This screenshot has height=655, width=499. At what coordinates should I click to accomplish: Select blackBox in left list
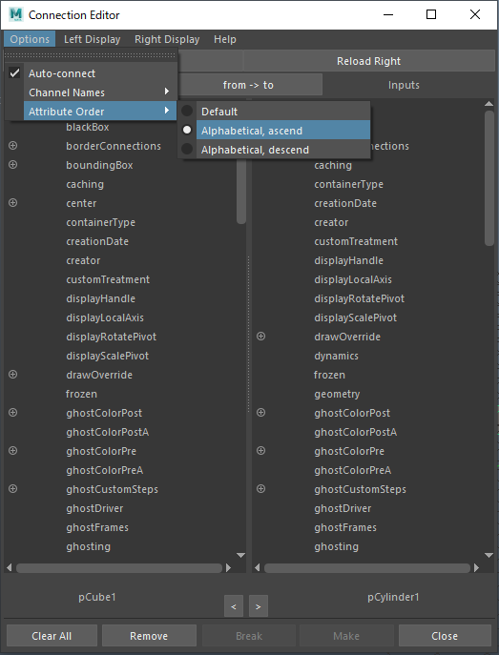88,127
